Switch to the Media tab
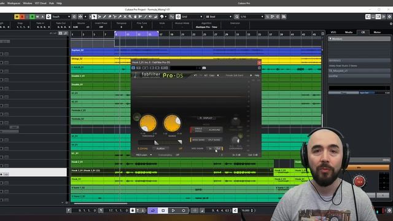Image resolution: width=393 pixels, height=221 pixels. (x=349, y=33)
